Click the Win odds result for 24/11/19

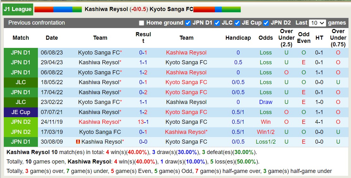click(x=266, y=122)
